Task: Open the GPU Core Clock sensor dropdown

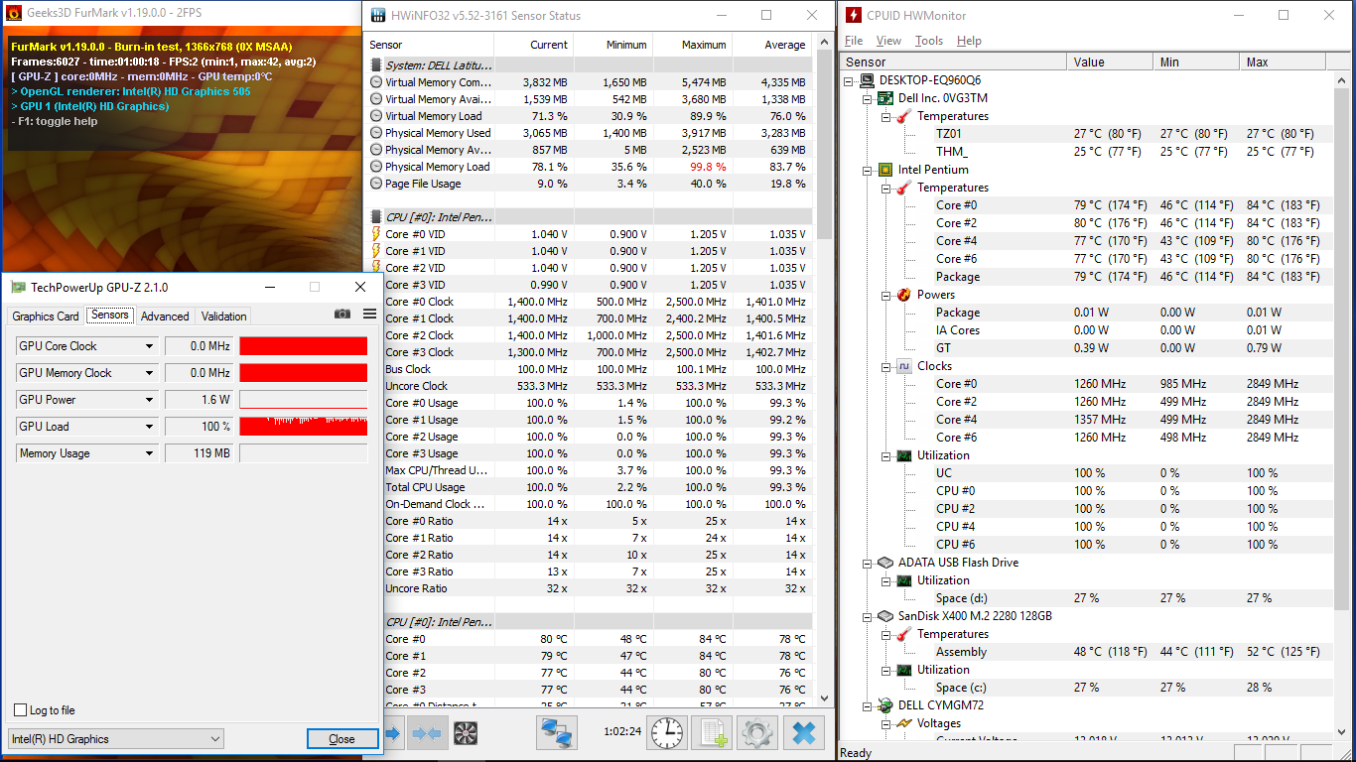Action: [150, 346]
